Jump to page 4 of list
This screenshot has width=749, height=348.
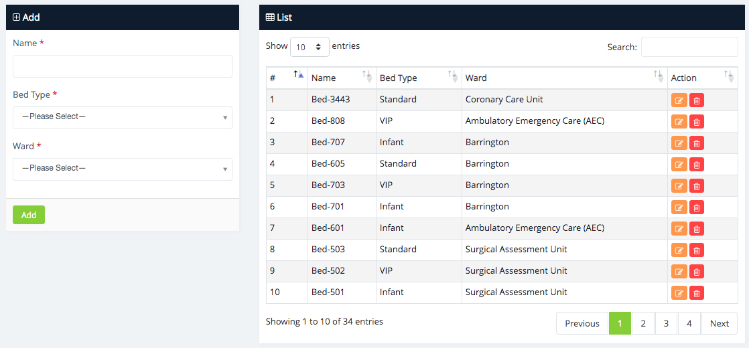[x=689, y=323]
